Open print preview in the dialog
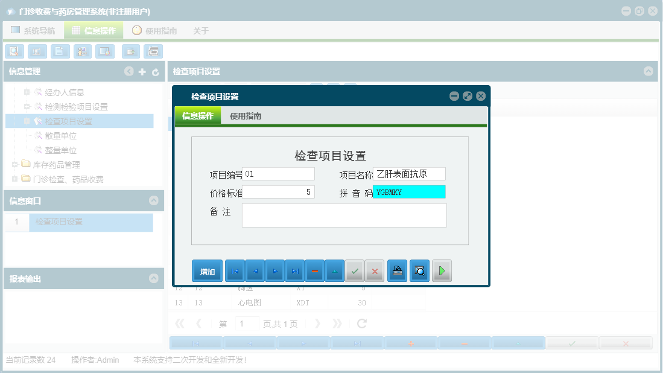Viewport: 663px width, 373px height. pos(419,270)
